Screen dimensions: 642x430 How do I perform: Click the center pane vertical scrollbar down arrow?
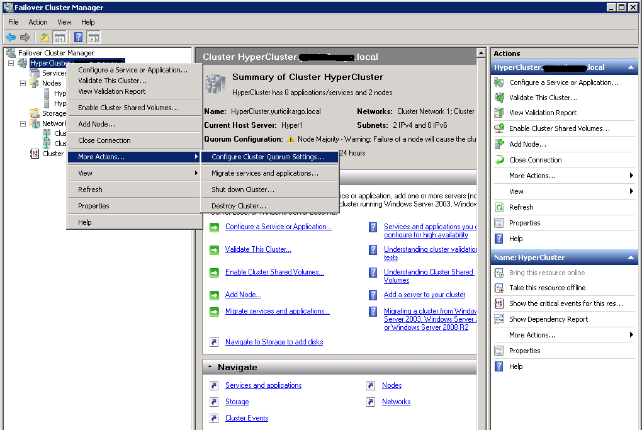pos(481,426)
